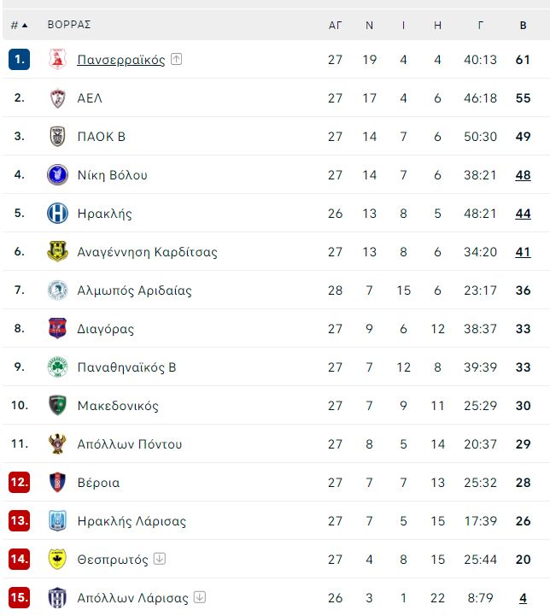This screenshot has height=616, width=550.
Task: Open the Πανσερραϊκός team link
Action: tap(121, 60)
